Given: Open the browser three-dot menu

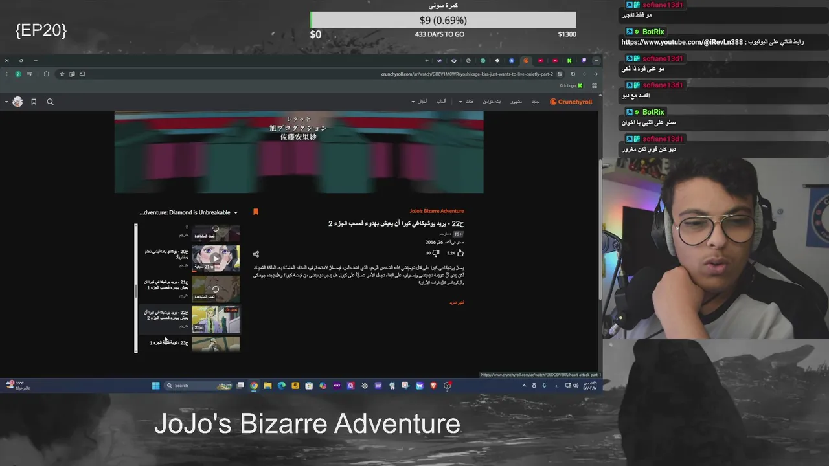Looking at the screenshot, I should coord(6,74).
